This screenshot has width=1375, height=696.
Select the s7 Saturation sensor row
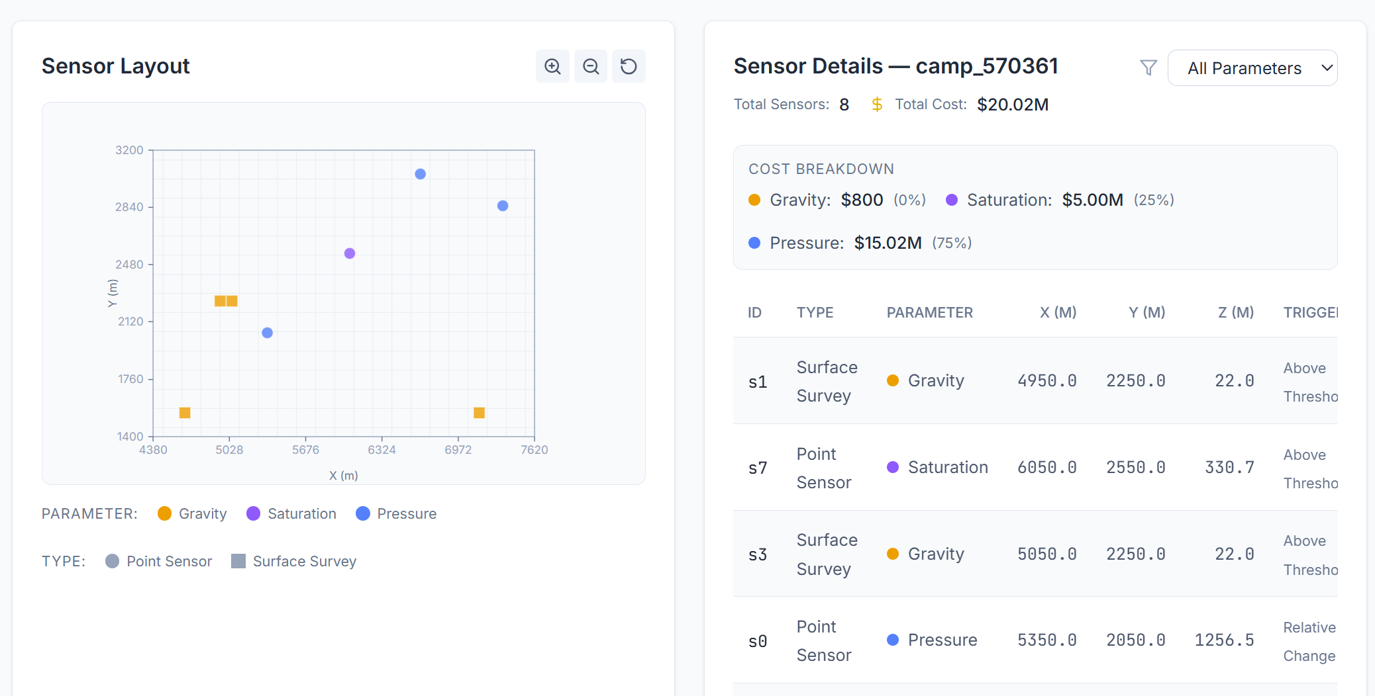click(1035, 468)
